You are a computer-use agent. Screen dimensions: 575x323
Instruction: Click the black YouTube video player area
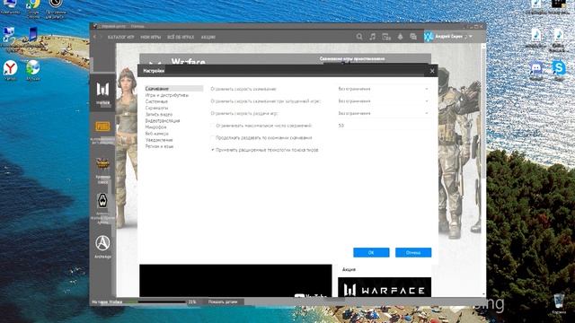click(235, 281)
